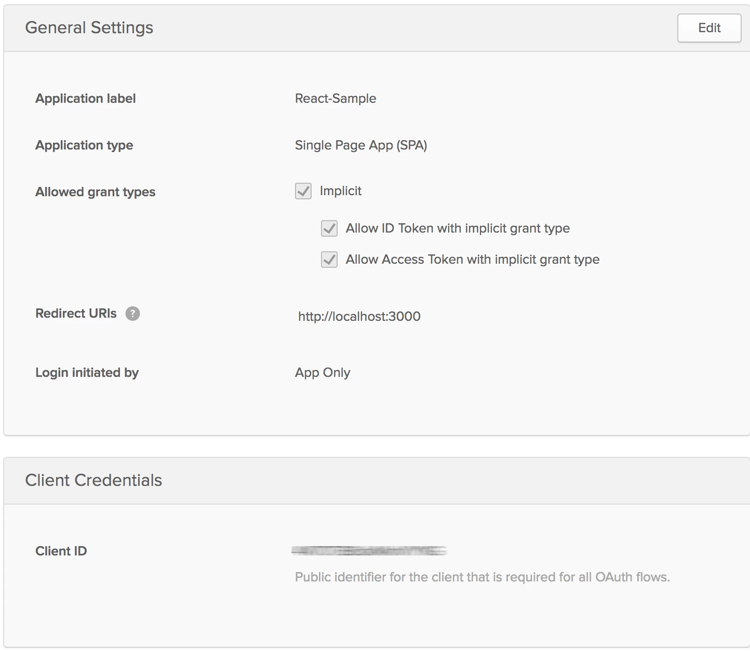Click the blurred Client ID value

click(369, 551)
